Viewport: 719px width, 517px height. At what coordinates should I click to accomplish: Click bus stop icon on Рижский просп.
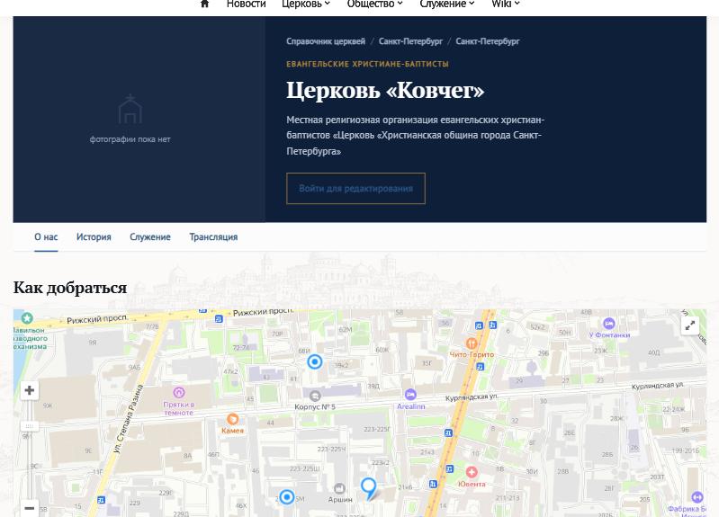tap(219, 318)
